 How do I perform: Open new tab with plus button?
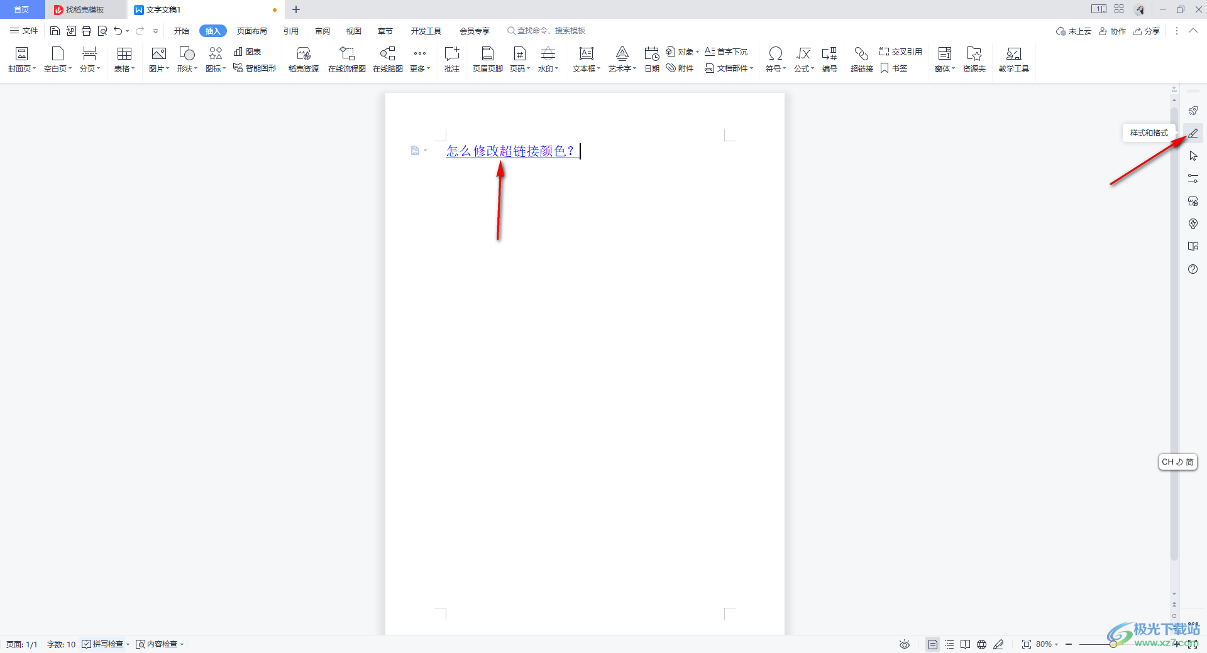click(x=296, y=9)
